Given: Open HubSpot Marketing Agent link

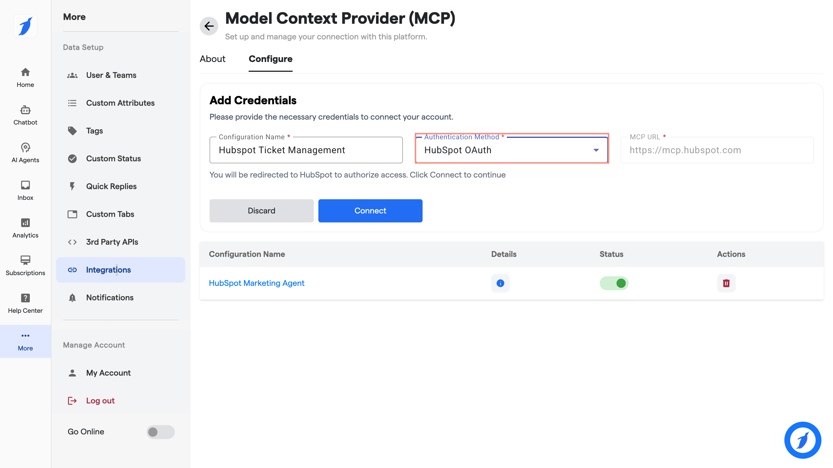Looking at the screenshot, I should click(x=256, y=283).
